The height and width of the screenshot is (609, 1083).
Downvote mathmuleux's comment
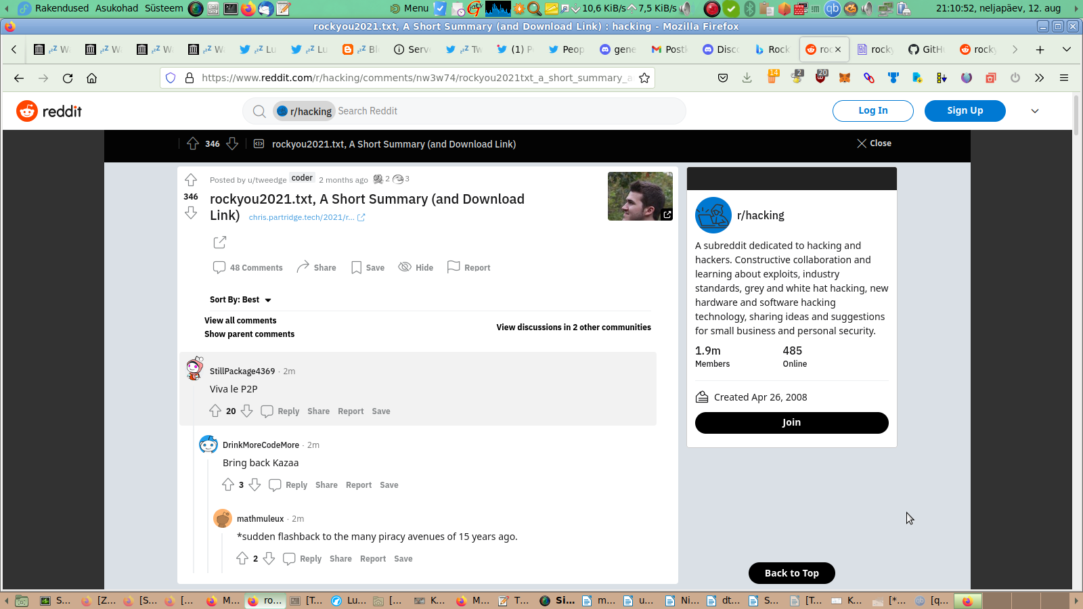[269, 558]
